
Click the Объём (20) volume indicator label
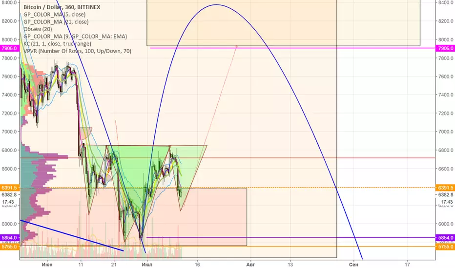coord(38,29)
